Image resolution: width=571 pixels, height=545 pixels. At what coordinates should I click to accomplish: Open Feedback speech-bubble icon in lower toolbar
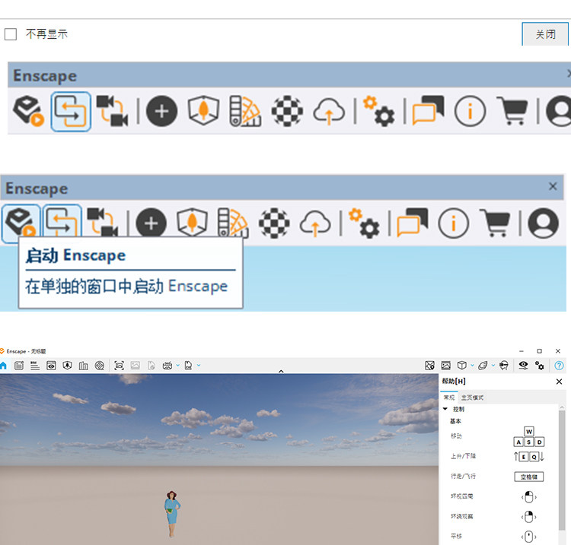click(x=413, y=223)
